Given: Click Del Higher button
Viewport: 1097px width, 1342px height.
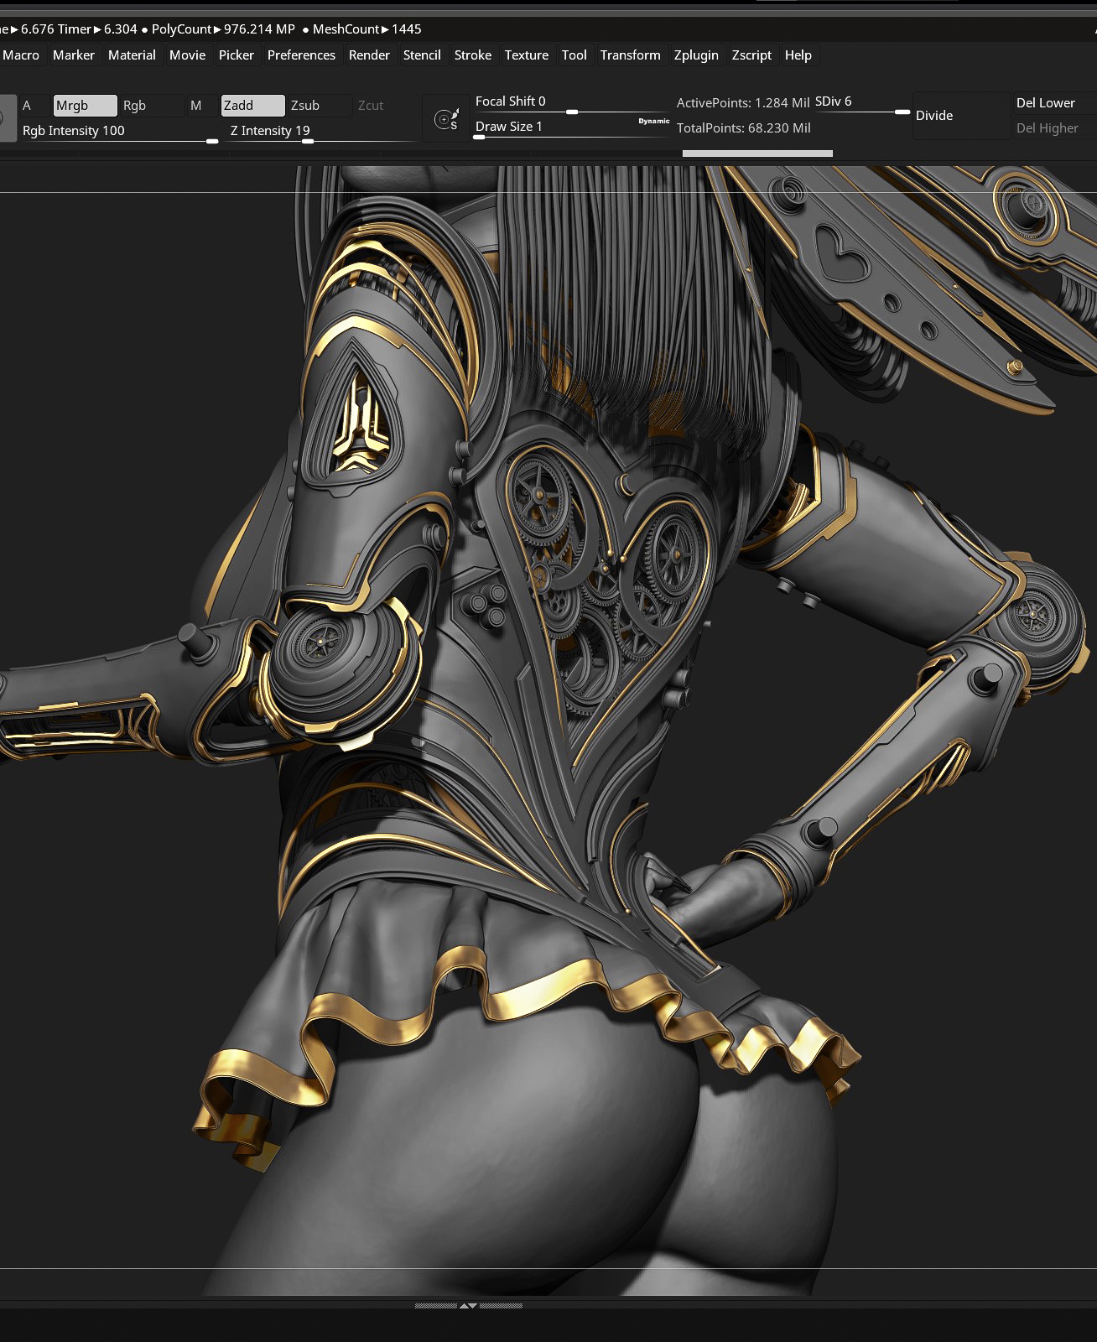Looking at the screenshot, I should 1054,128.
